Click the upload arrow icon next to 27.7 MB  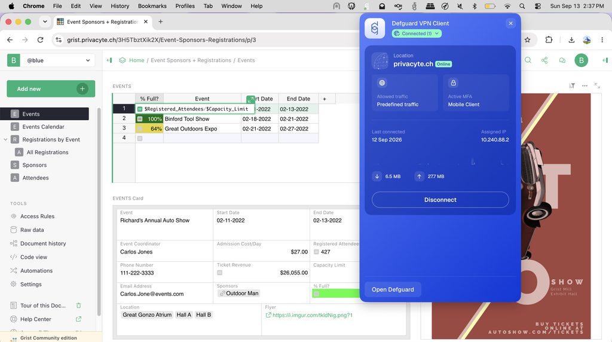point(419,176)
